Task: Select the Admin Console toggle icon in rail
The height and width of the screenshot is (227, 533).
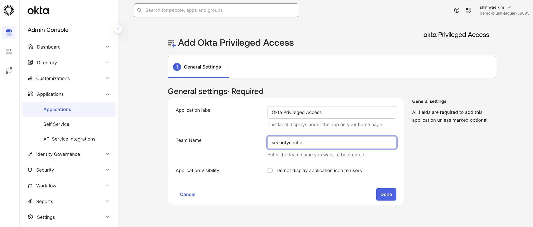Action: pos(9,33)
